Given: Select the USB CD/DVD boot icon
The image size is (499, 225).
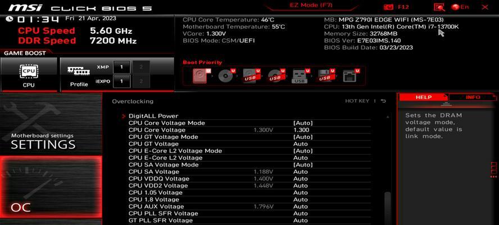Looking at the screenshot, I should [276, 76].
